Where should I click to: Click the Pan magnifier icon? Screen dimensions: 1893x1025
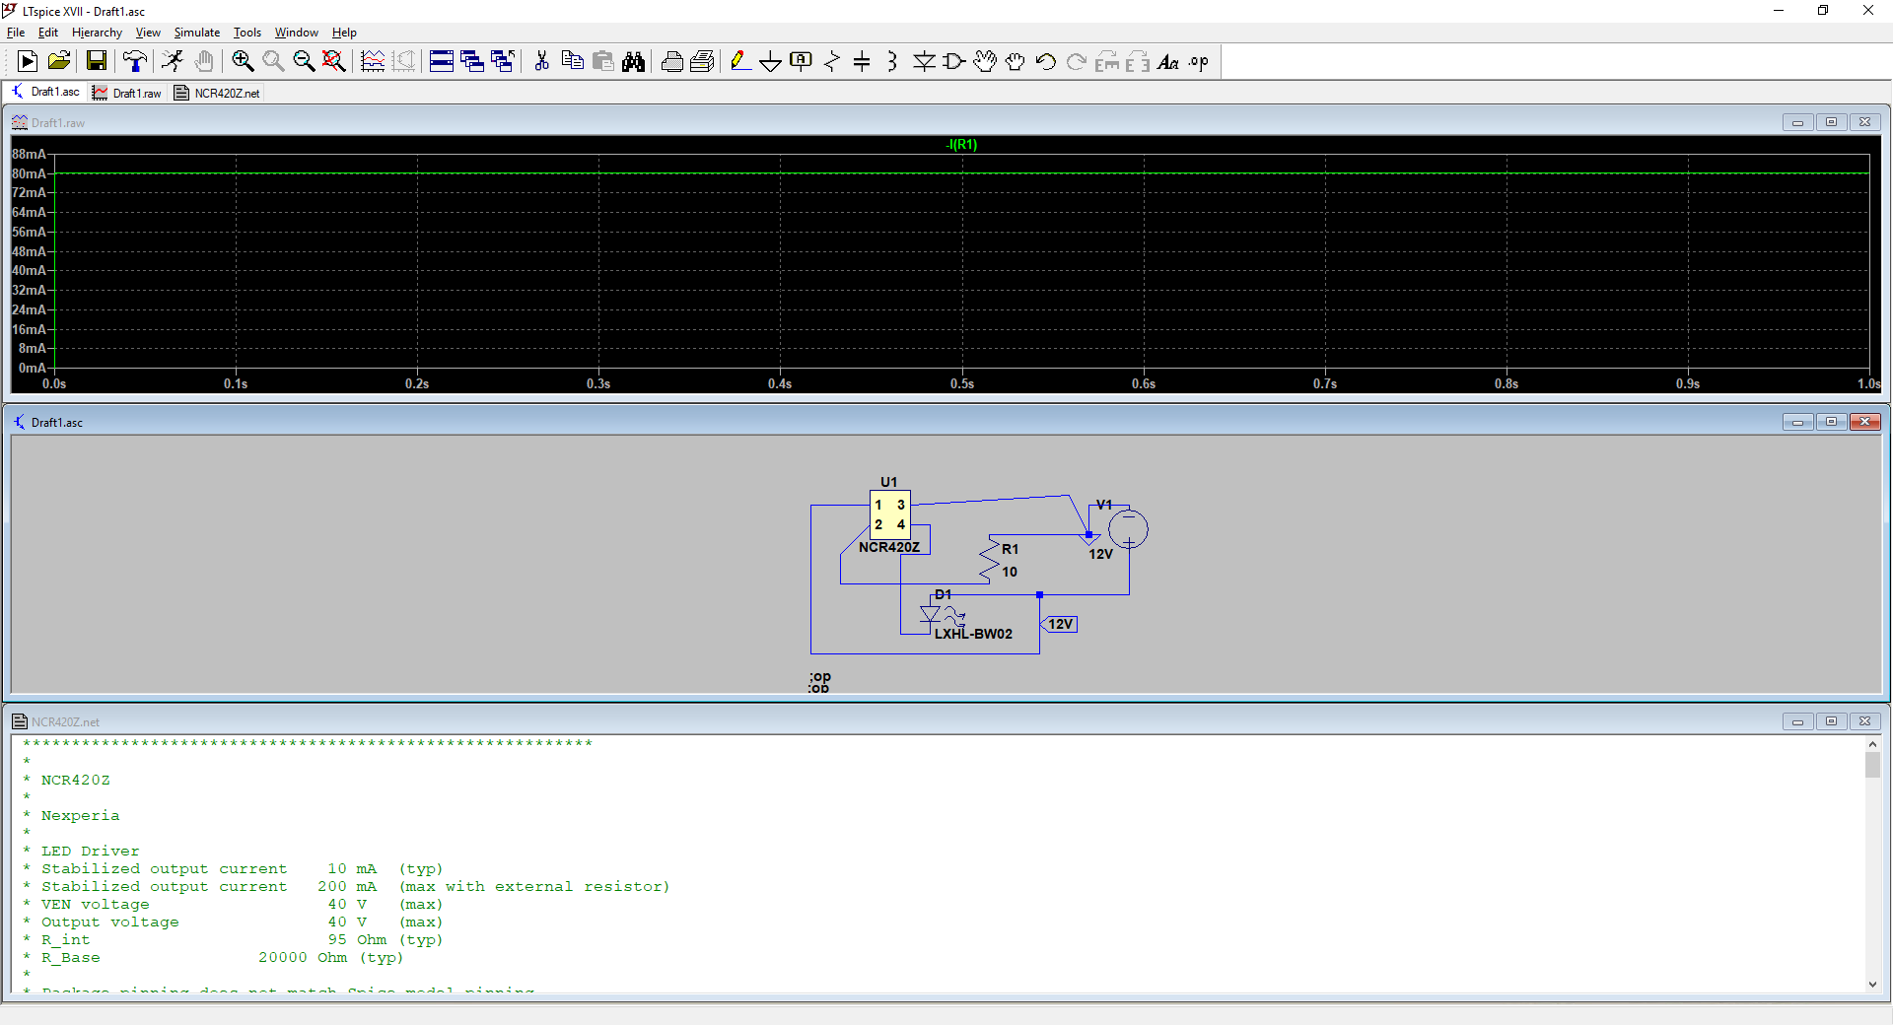(x=273, y=62)
